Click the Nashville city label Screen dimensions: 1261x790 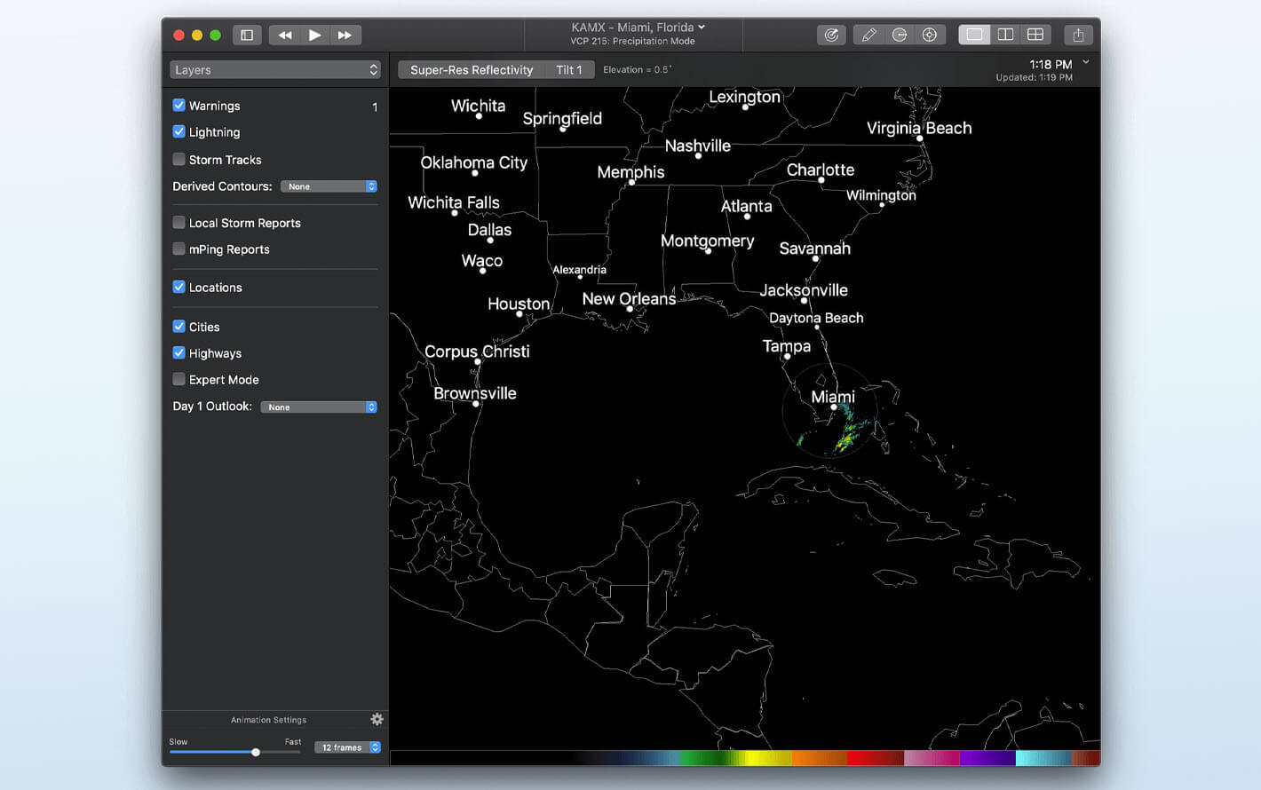698,146
